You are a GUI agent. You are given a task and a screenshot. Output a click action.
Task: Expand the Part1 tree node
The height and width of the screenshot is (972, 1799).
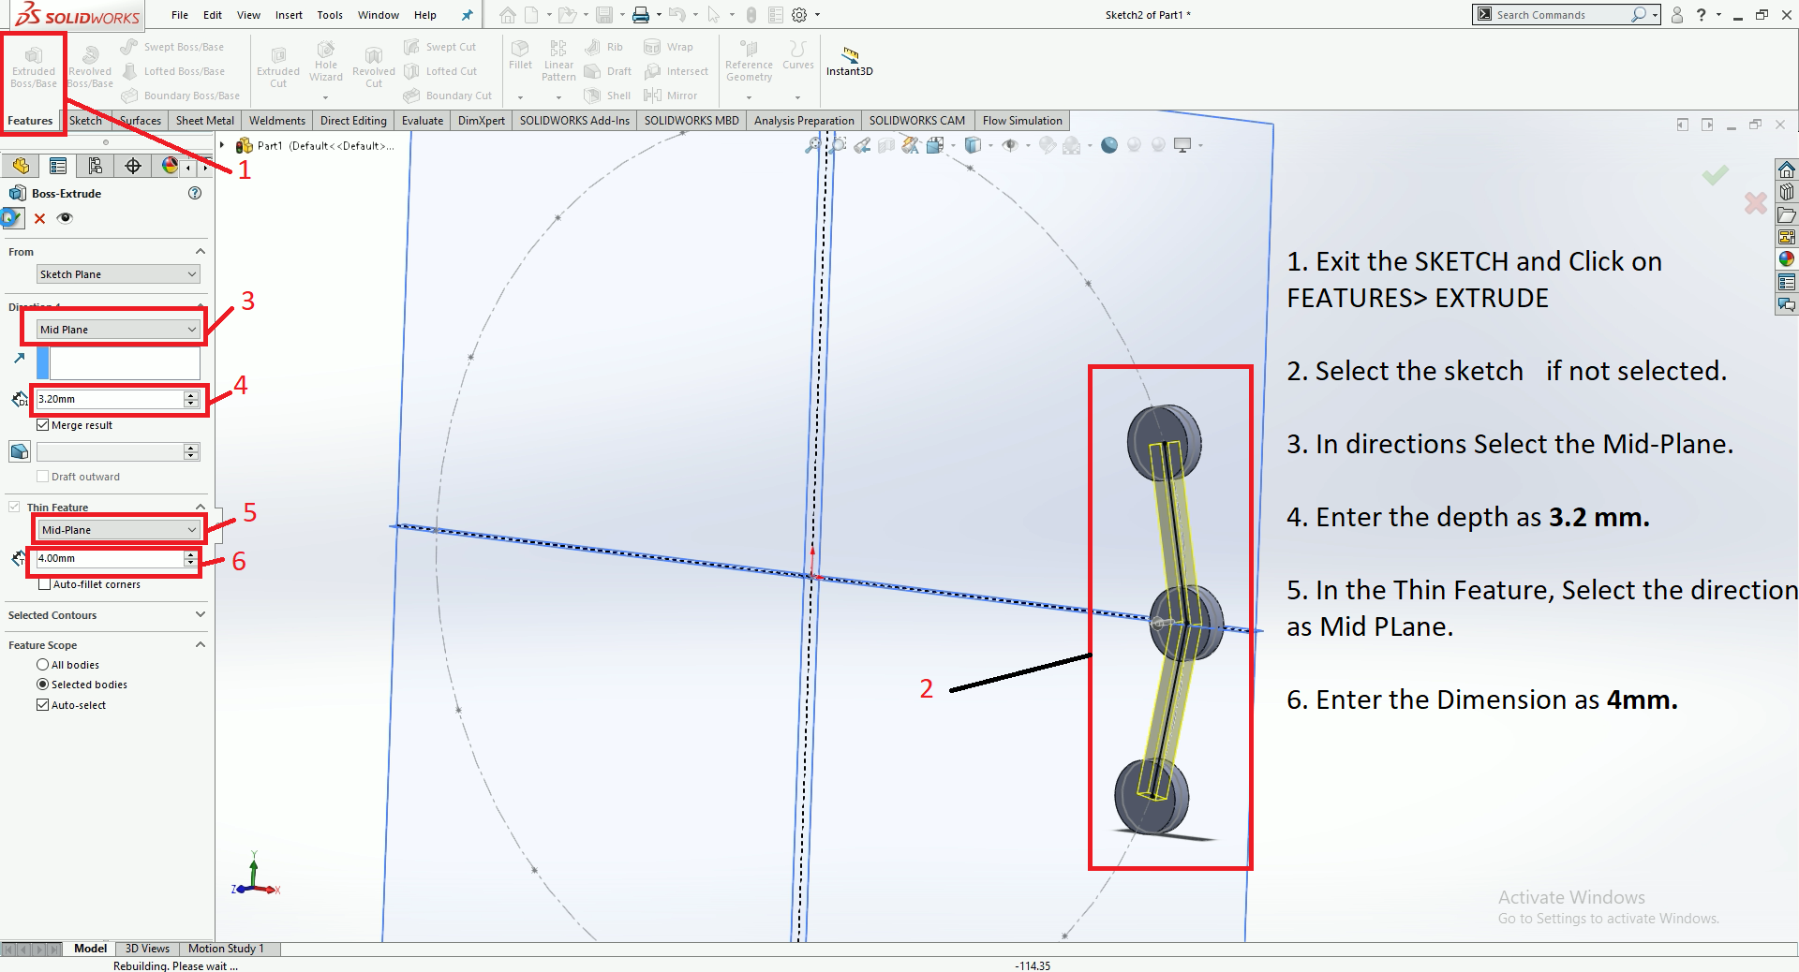[x=222, y=145]
